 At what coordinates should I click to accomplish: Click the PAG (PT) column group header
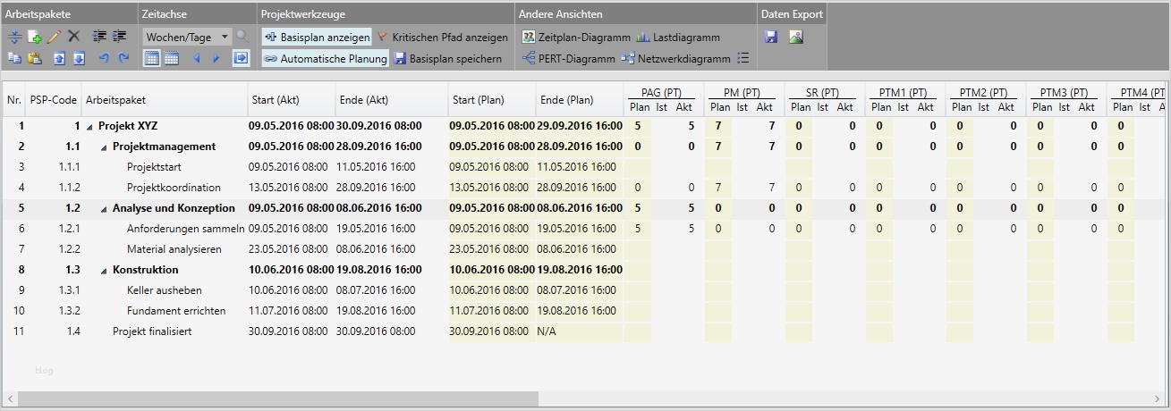[x=660, y=93]
